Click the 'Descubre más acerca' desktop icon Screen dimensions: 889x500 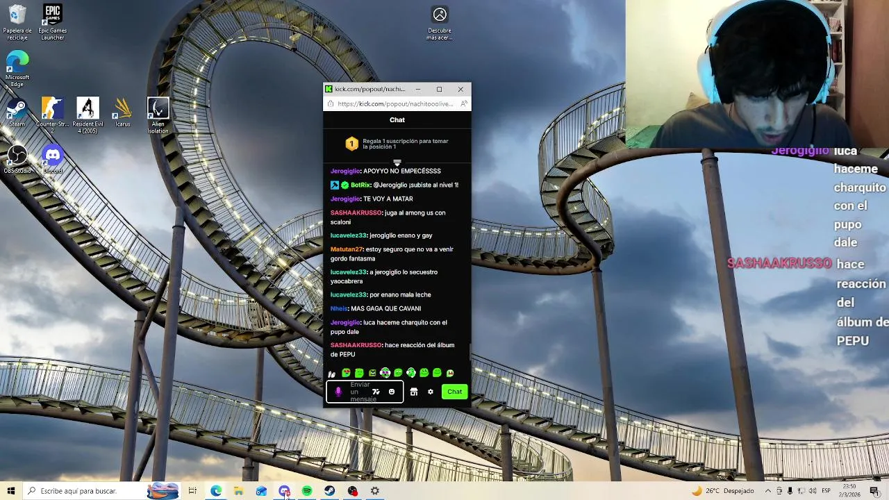click(440, 24)
